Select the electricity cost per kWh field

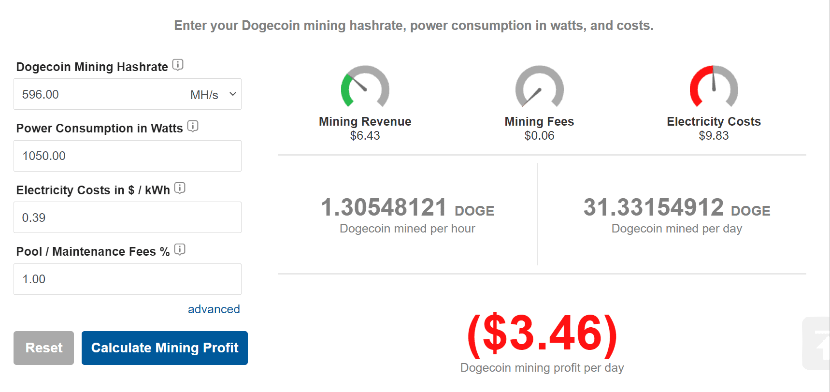pyautogui.click(x=128, y=218)
